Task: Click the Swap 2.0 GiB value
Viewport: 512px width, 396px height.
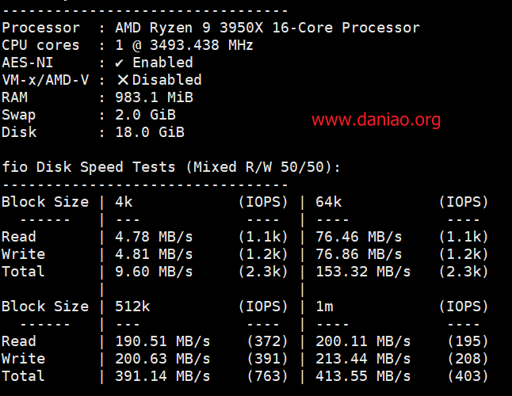Action: [145, 115]
